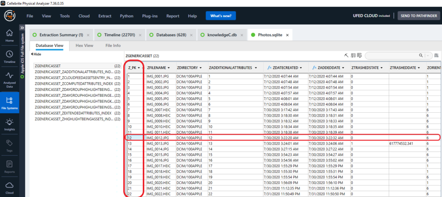Open the Timeline sidebar section
Viewport: 442px width, 197px height.
pyautogui.click(x=9, y=56)
